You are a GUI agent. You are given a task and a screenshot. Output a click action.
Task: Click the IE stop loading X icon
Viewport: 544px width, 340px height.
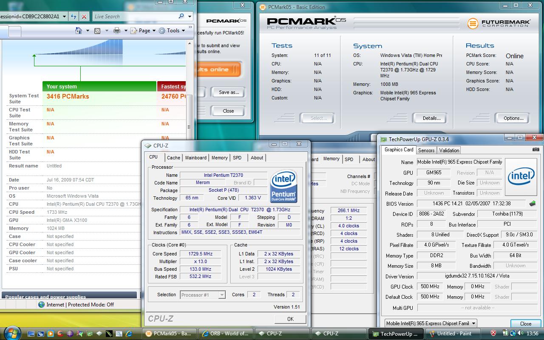[84, 16]
